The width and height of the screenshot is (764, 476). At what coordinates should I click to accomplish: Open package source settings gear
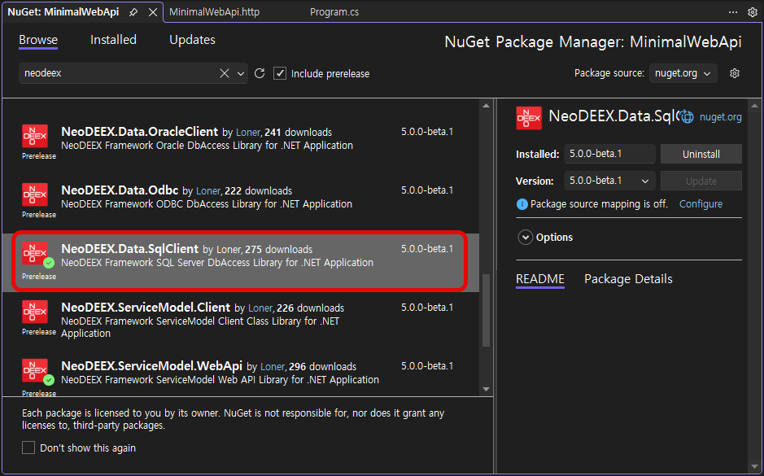[x=735, y=73]
